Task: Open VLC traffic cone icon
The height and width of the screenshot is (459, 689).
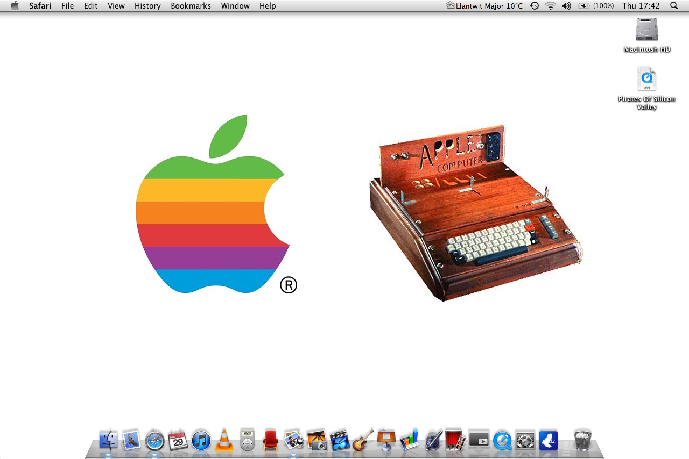Action: [x=224, y=441]
